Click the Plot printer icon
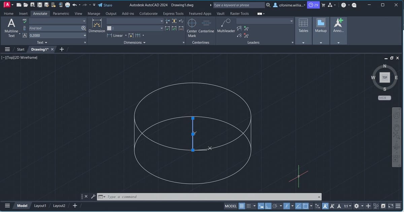404x212 pixels. click(x=67, y=5)
